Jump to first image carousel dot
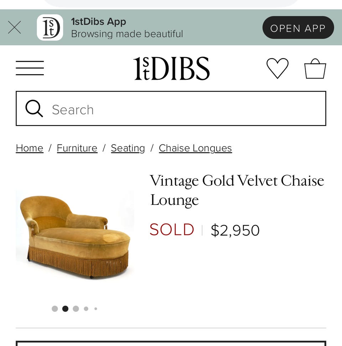This screenshot has height=346, width=342. (x=55, y=309)
